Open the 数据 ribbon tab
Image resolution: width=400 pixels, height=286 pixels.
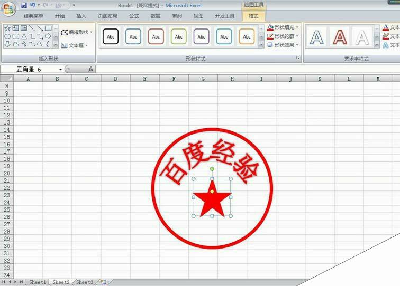(x=156, y=16)
